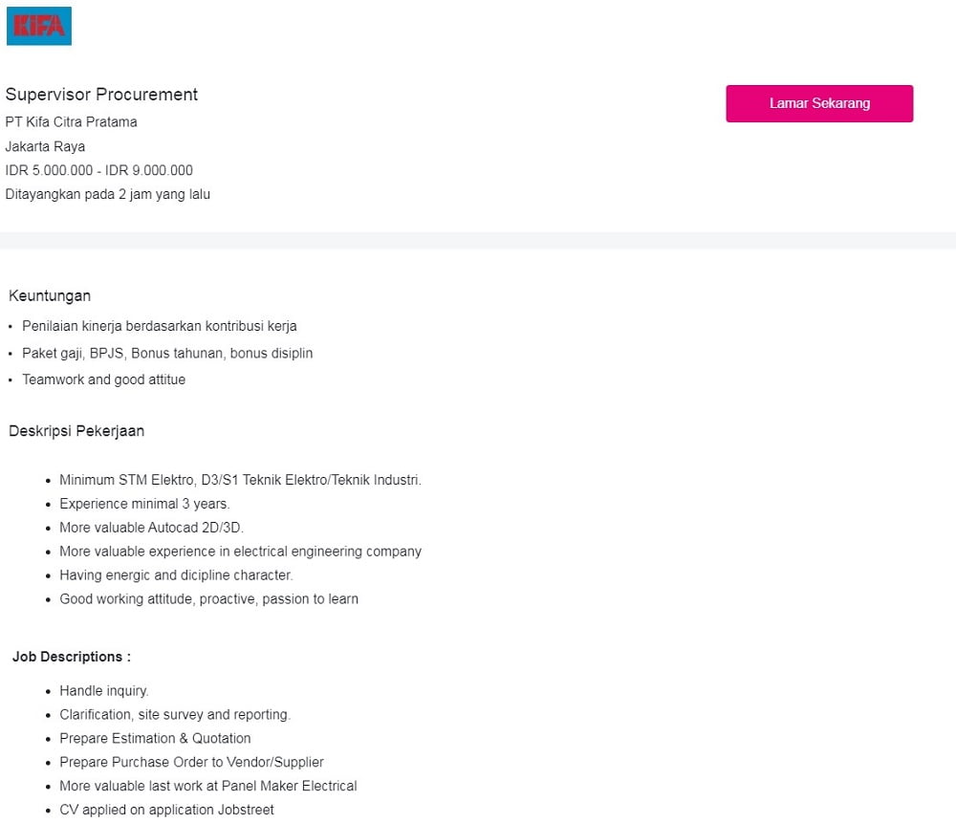
Task: Select the Jakarta Raya location text
Action: pos(45,146)
